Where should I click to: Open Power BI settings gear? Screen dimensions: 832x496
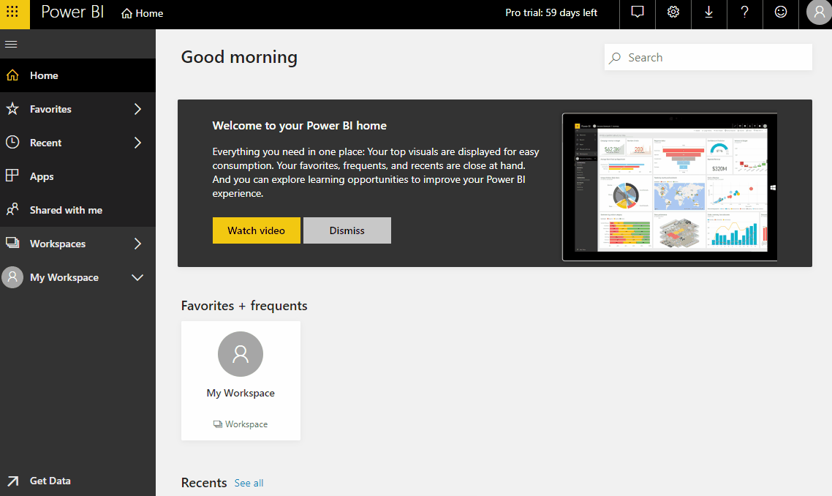tap(673, 14)
